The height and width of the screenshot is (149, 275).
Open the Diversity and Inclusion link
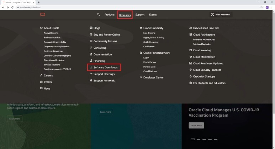point(54,60)
